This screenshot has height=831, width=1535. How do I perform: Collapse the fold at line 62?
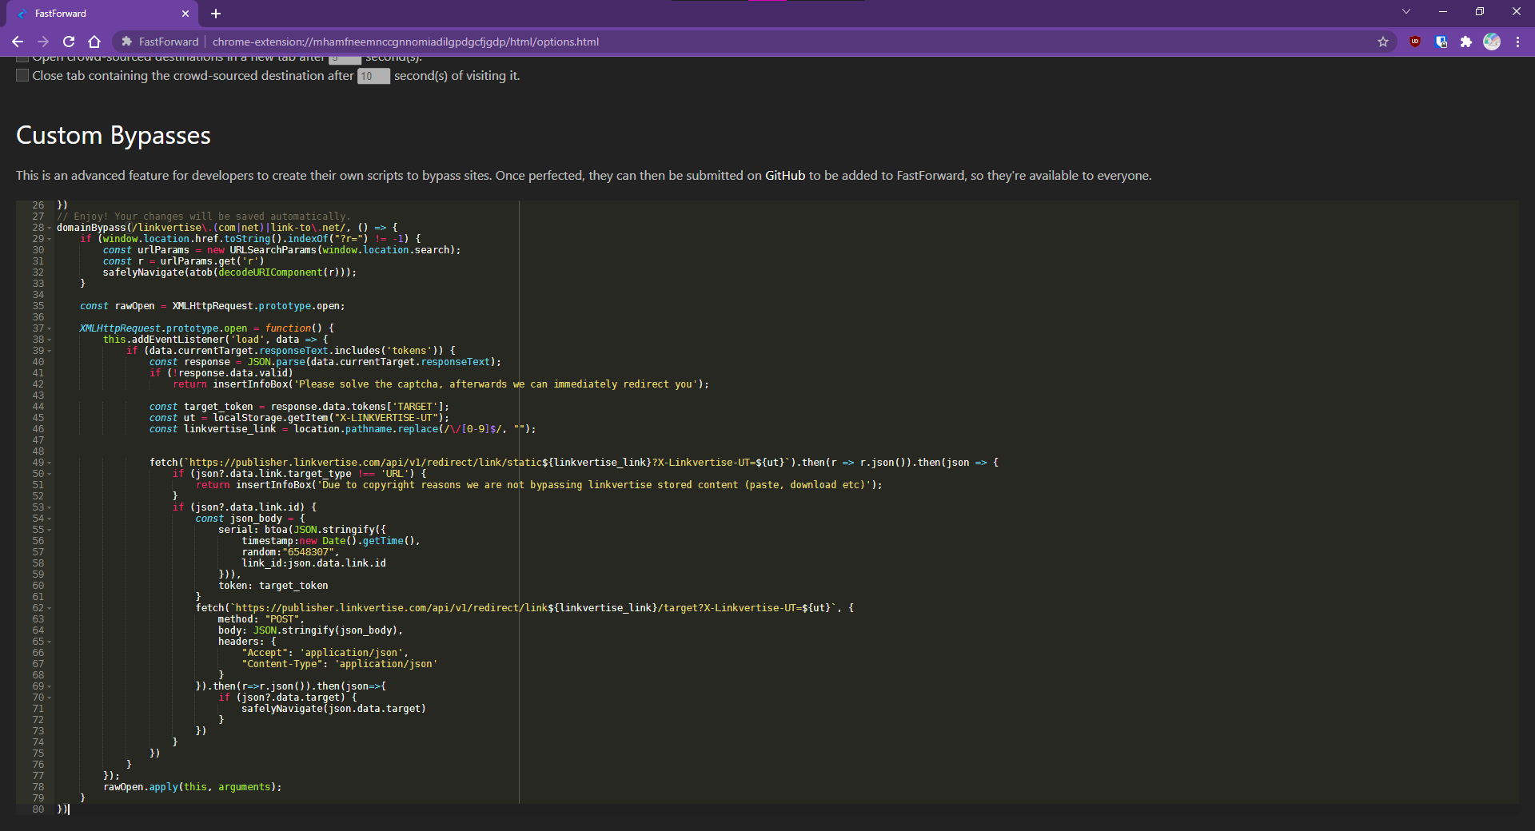50,608
